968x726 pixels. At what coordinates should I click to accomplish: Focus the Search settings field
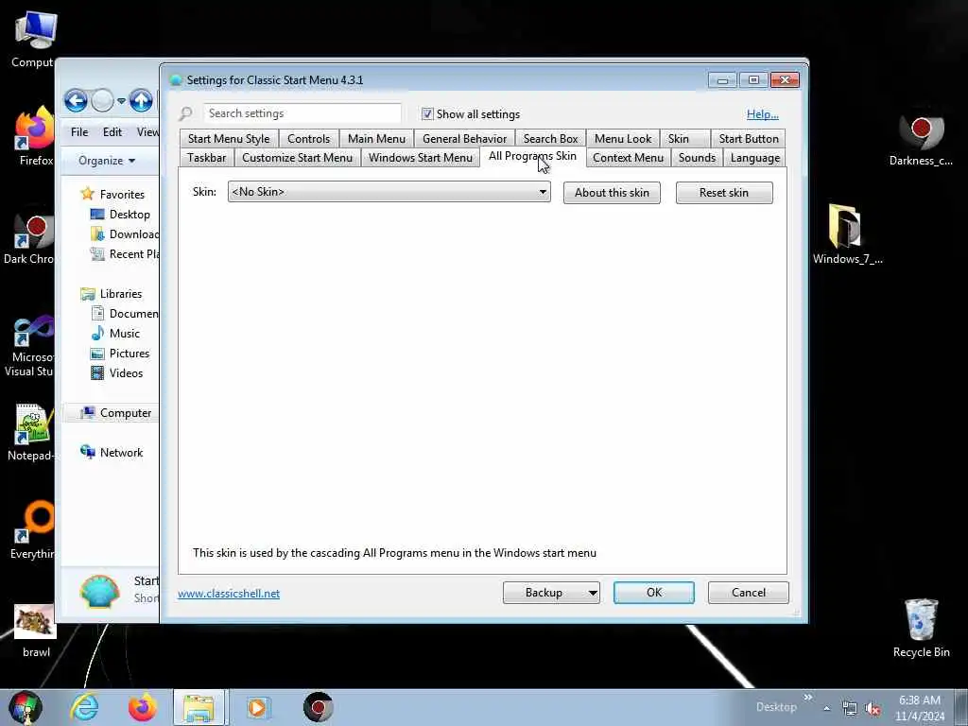(x=302, y=113)
